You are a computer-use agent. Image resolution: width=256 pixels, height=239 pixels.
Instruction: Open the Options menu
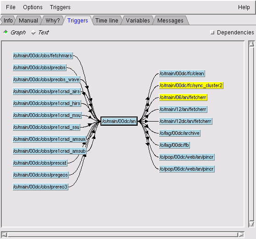[33, 7]
